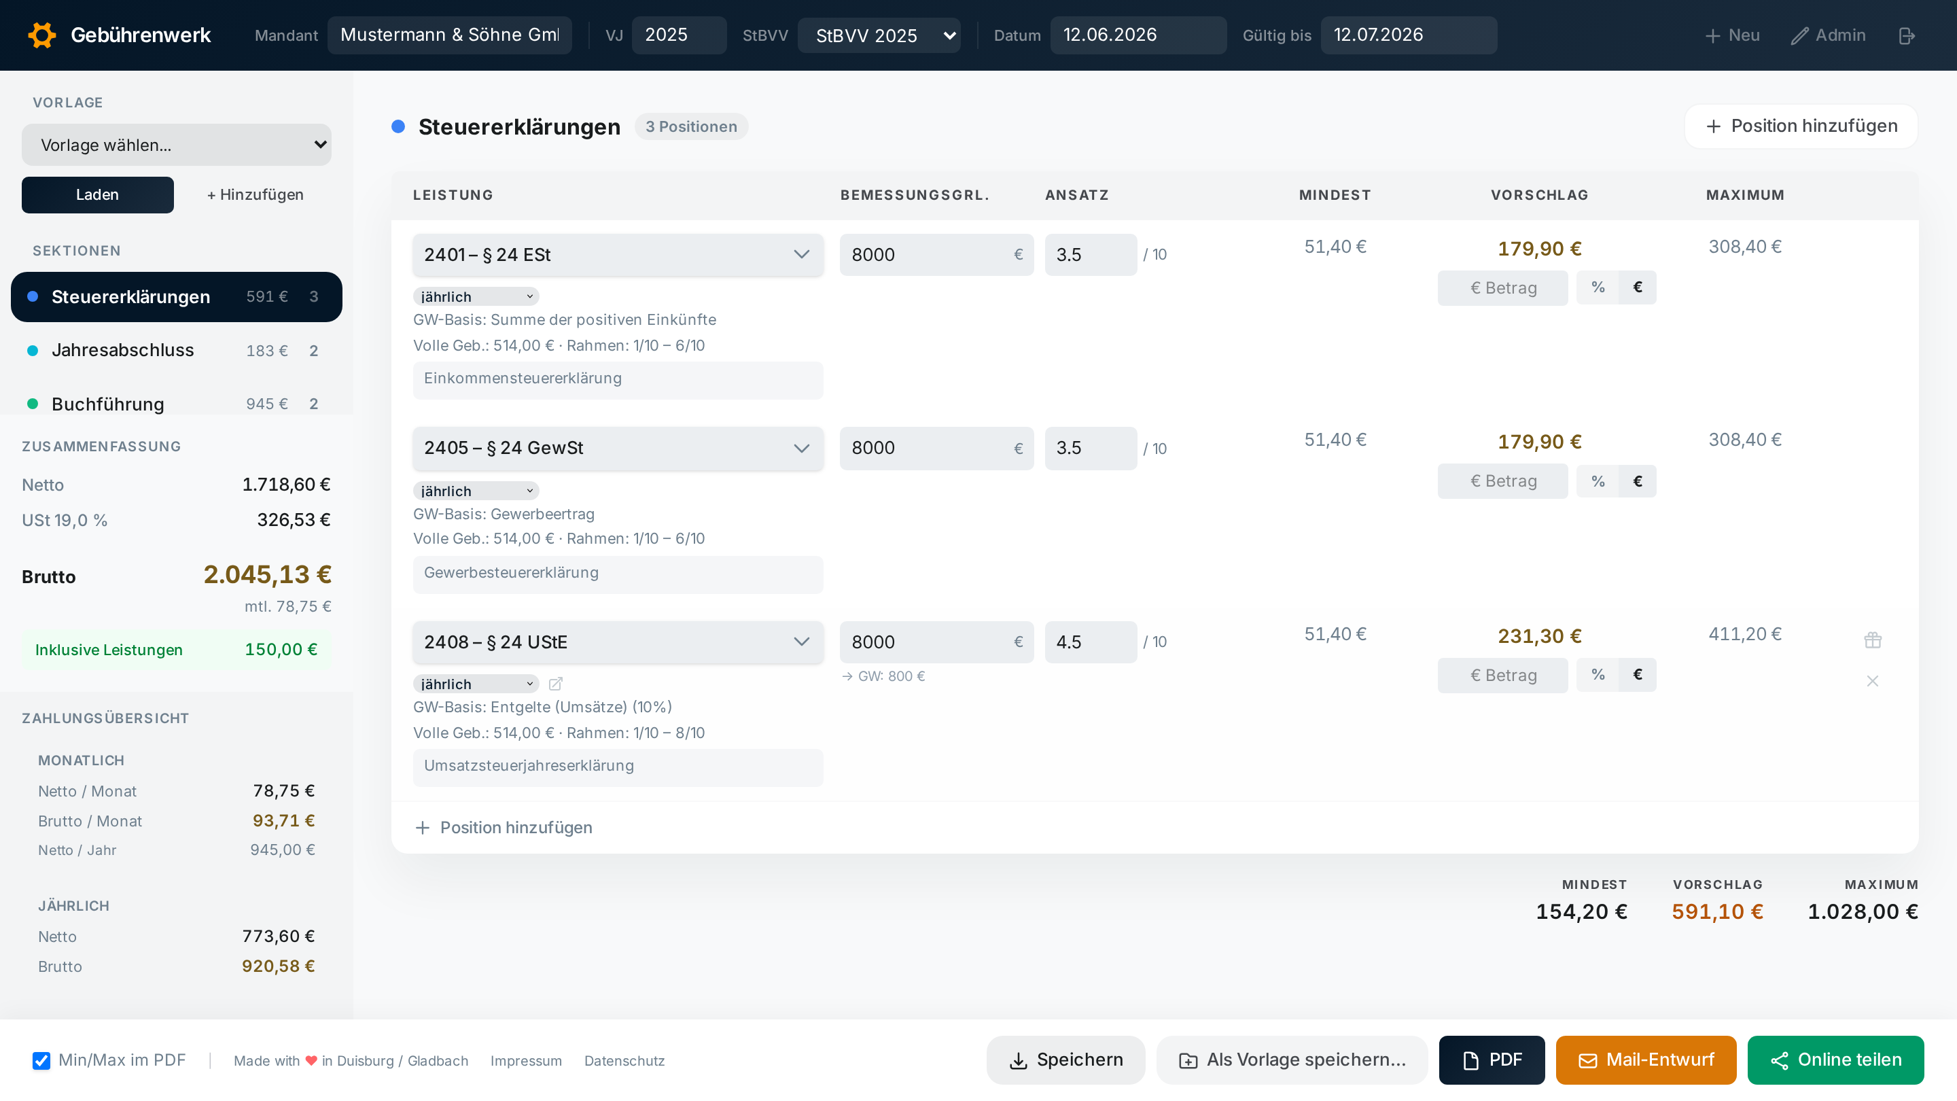
Task: Remove the 2408 § 24 UStE position
Action: coord(1873,681)
